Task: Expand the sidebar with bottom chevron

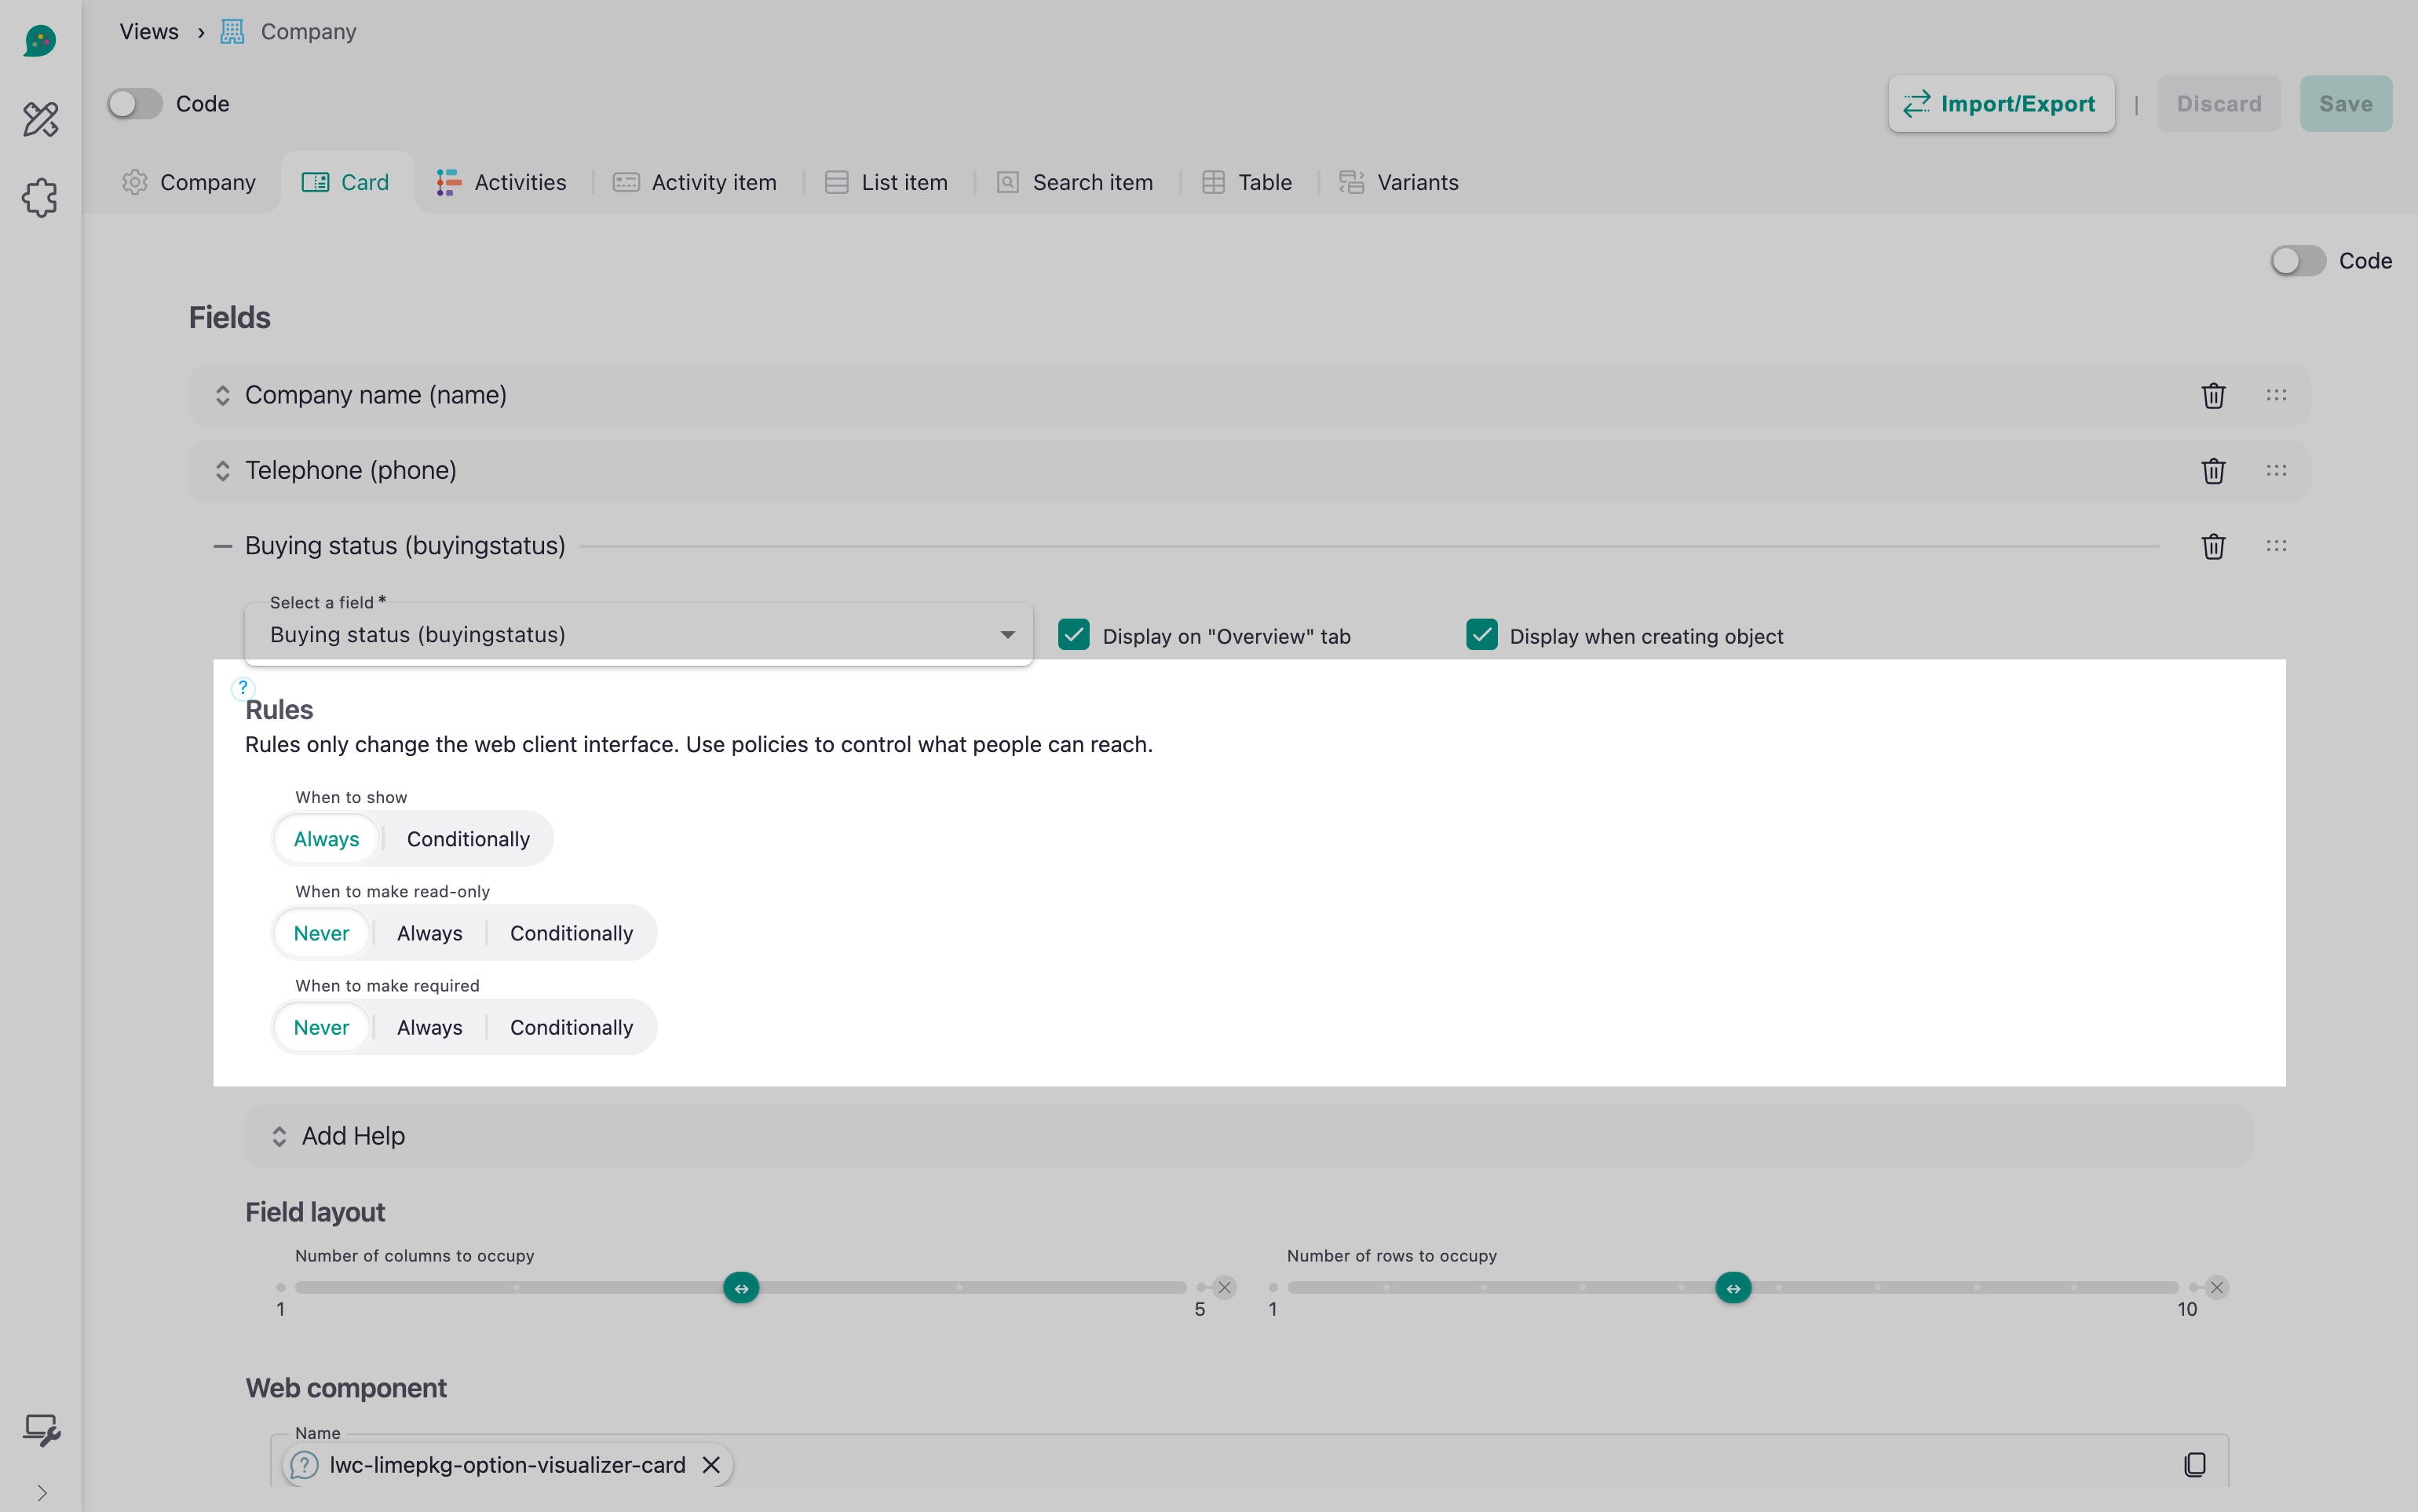Action: click(x=41, y=1492)
